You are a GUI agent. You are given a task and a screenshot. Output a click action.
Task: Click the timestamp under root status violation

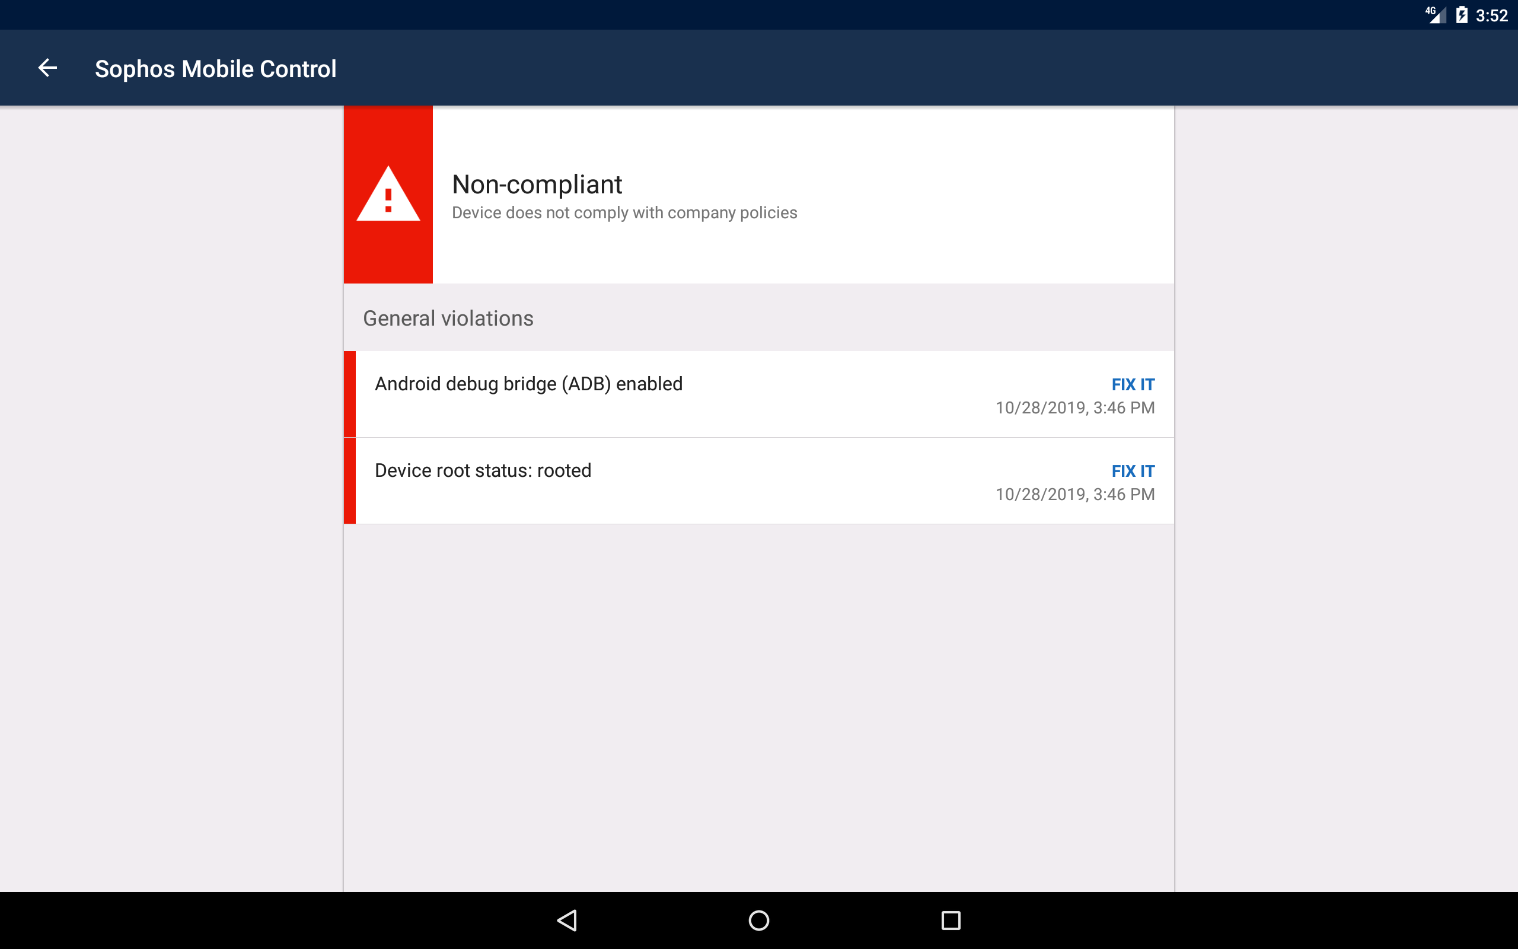click(1074, 495)
